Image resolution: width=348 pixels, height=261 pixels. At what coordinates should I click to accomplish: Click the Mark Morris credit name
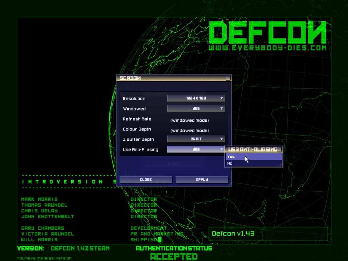(39, 199)
